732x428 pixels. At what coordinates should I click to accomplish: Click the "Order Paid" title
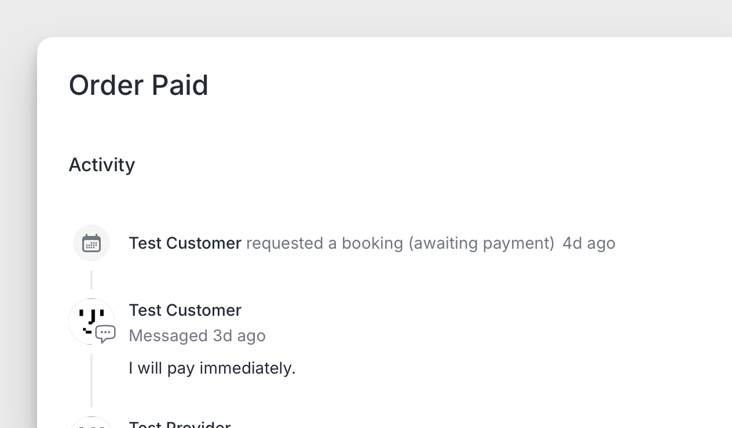point(138,85)
